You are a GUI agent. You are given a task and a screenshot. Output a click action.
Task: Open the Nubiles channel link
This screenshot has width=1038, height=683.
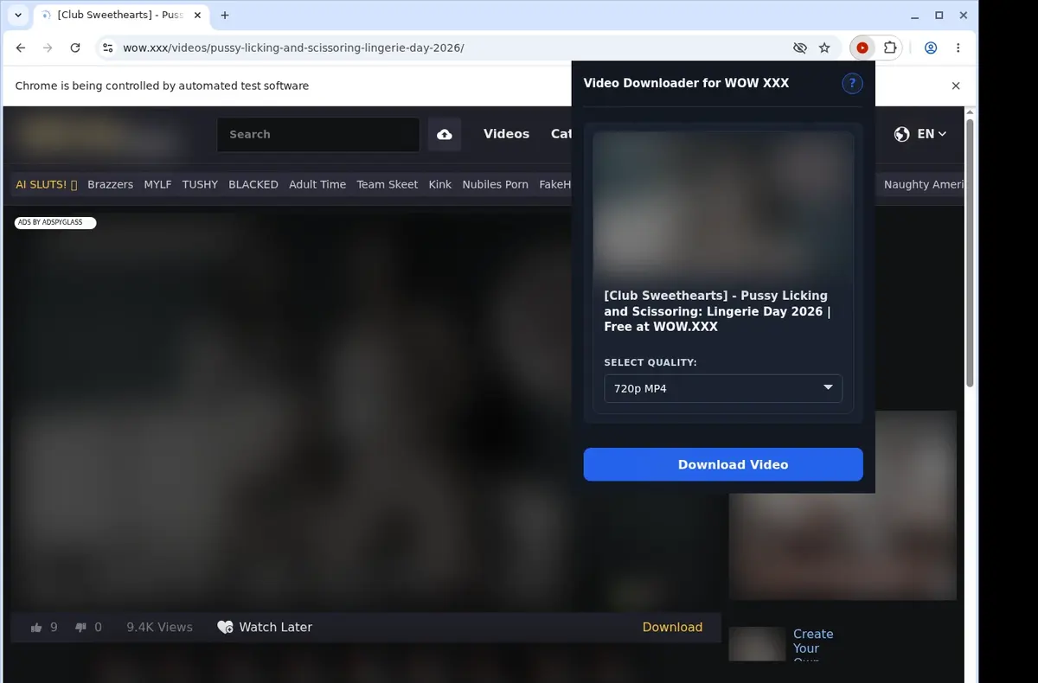(496, 184)
